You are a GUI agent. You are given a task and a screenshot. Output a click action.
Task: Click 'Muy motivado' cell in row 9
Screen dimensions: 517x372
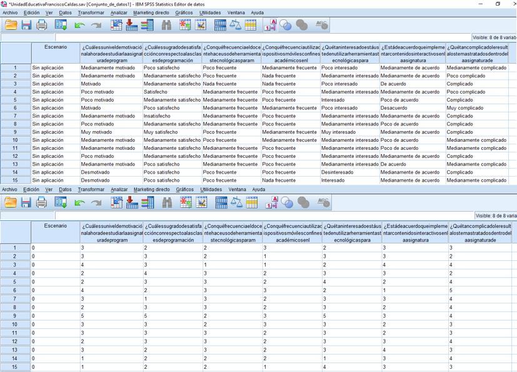(111, 132)
